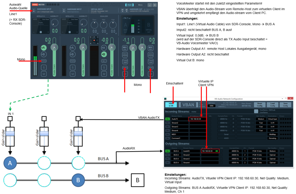Viewport: 296px width, 194px height.
Task: Enable the B routing arrow on Virtual Input
Action: click(104, 54)
